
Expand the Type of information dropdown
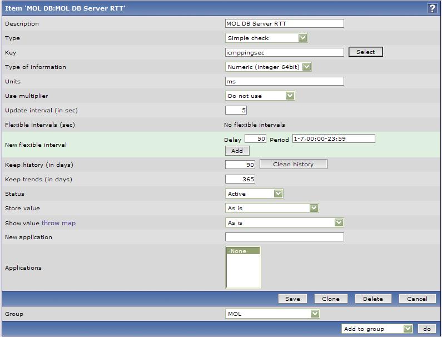[x=268, y=67]
